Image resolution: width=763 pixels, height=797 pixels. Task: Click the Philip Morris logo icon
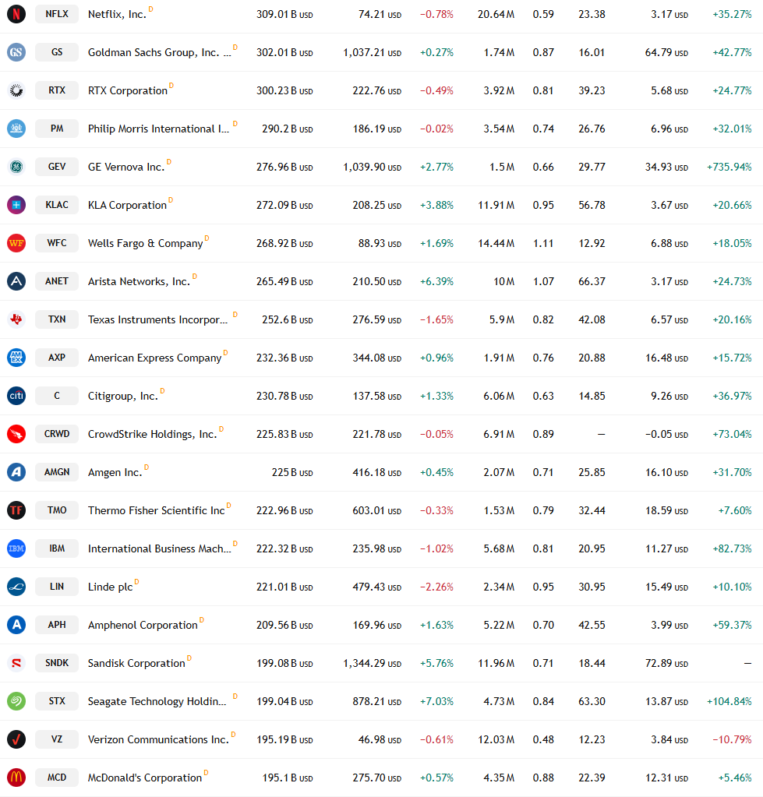pyautogui.click(x=16, y=128)
